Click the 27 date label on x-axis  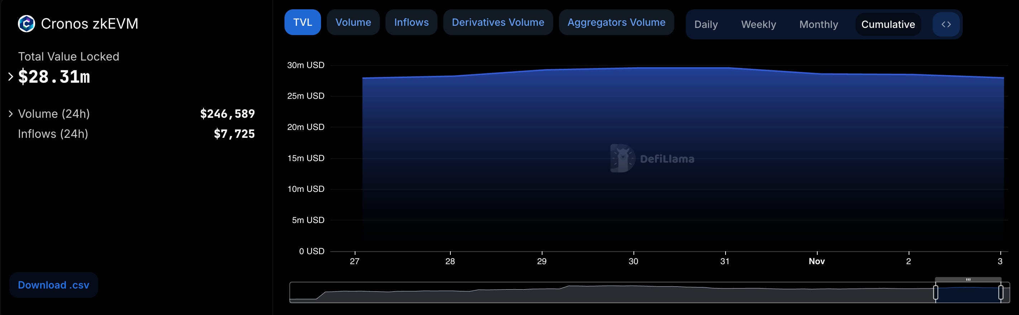click(x=355, y=261)
